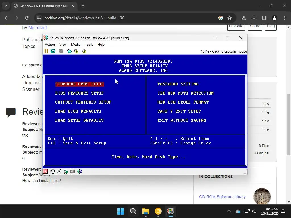This screenshot has height=218, width=291.
Task: Open the View menu in 86Box
Action: point(63,45)
